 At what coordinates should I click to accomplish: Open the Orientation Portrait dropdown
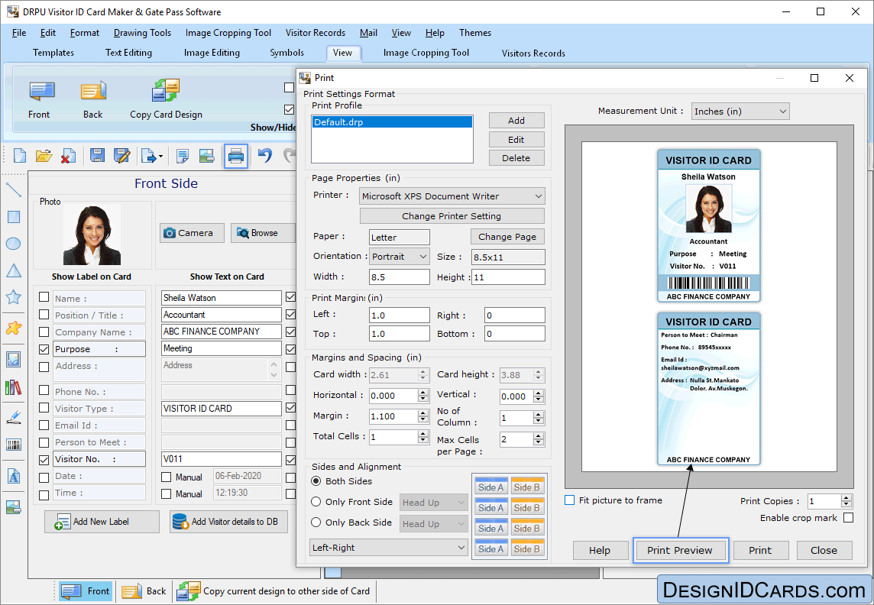tap(400, 256)
